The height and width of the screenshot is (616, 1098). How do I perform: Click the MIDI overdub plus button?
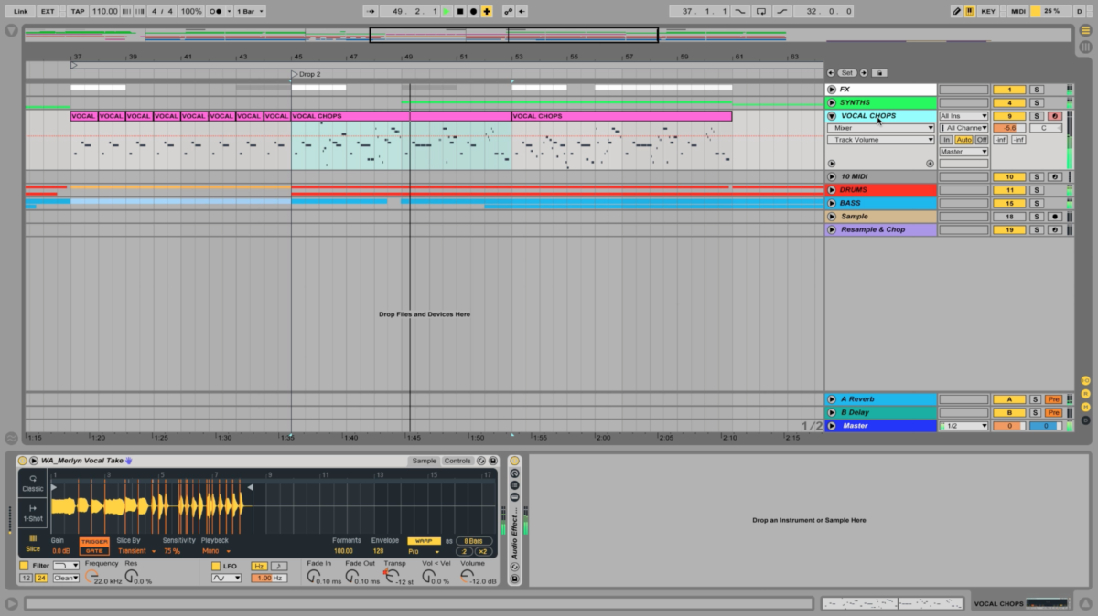coord(486,11)
